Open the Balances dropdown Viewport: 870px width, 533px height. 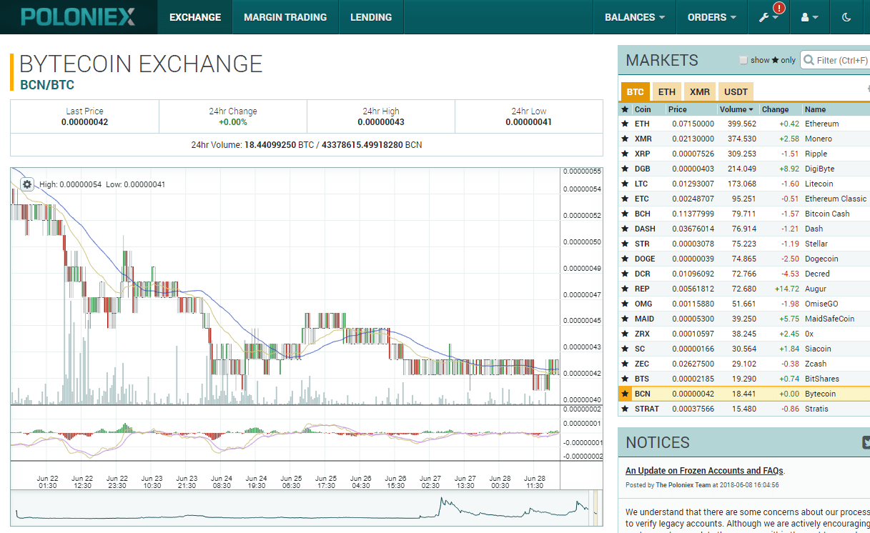click(633, 16)
